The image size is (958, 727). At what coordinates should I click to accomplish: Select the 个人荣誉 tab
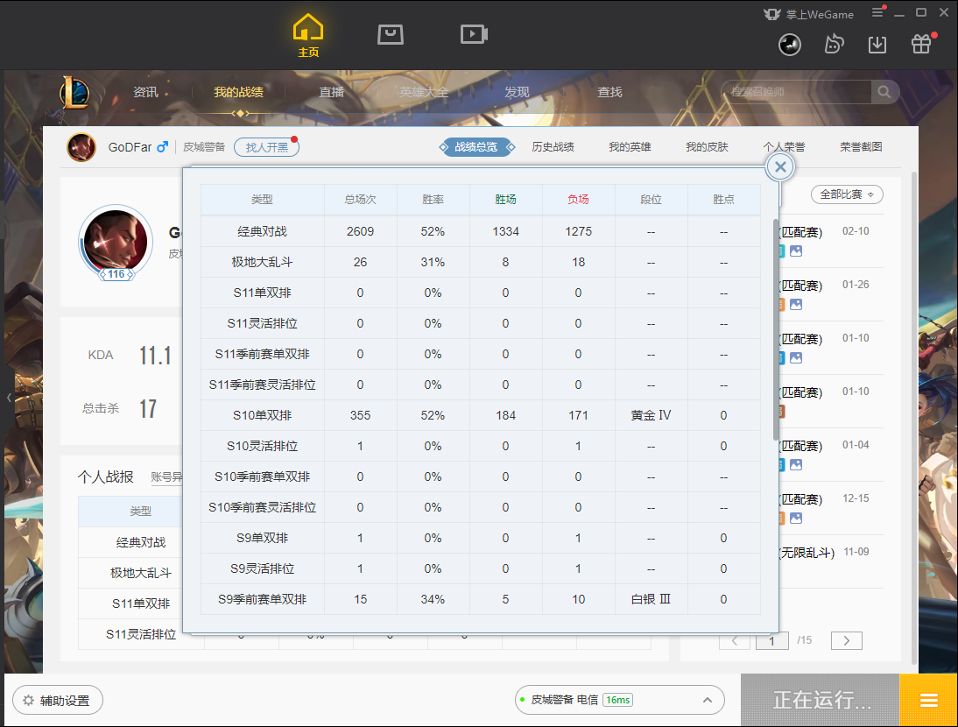pos(784,147)
